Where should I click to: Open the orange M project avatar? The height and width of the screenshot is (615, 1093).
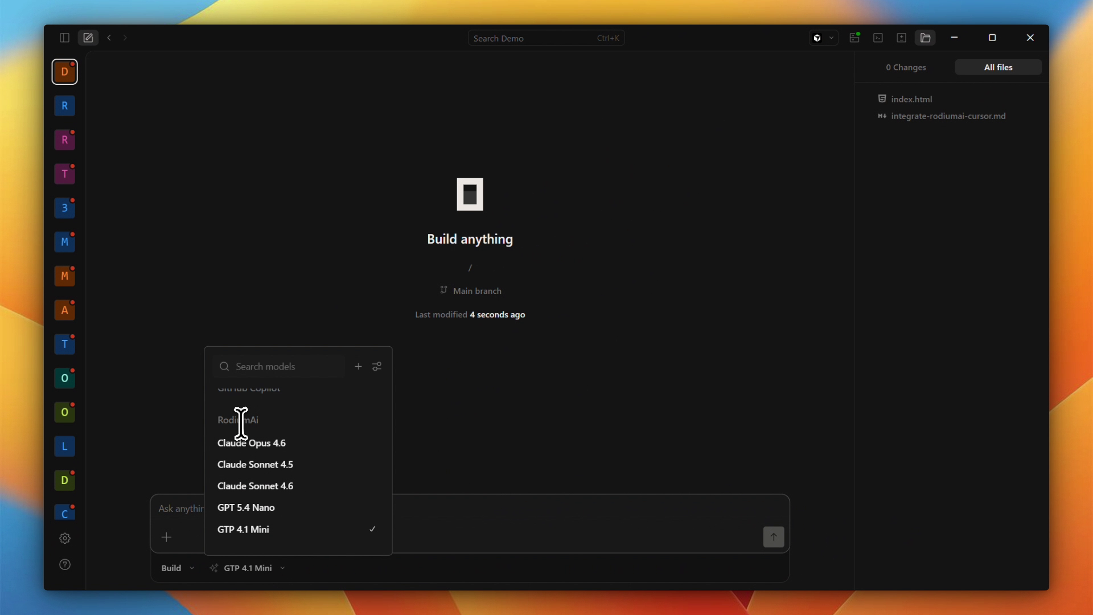(x=65, y=276)
